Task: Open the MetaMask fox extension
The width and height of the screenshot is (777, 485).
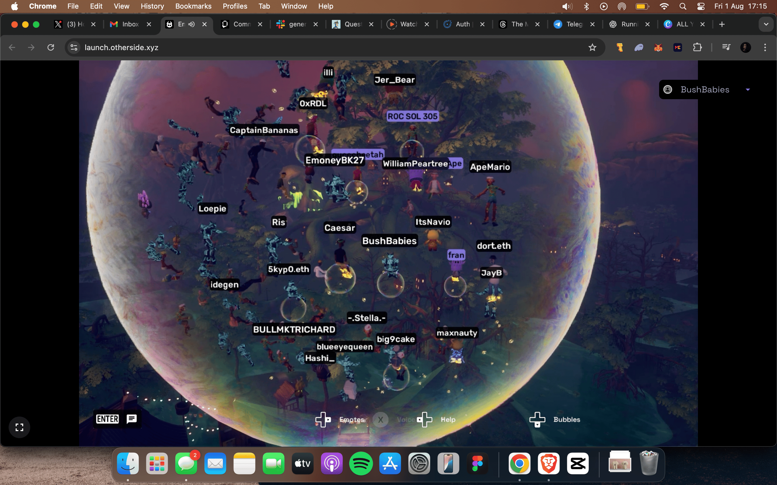Action: click(658, 47)
